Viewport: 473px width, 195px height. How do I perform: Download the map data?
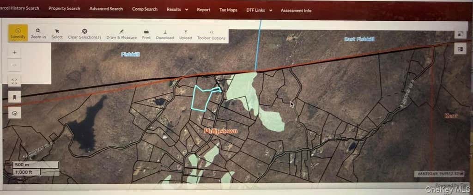tap(165, 34)
